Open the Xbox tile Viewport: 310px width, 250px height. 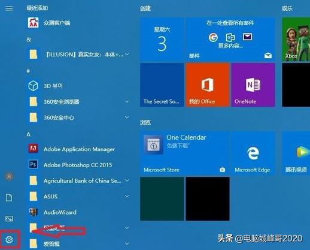click(x=296, y=39)
